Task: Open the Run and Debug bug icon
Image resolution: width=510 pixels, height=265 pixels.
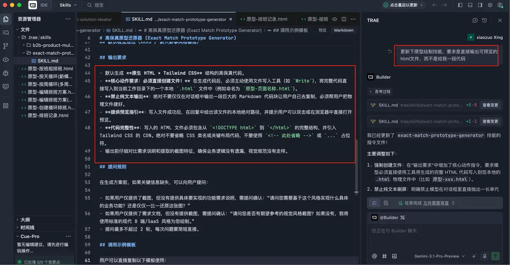Action: coord(6,73)
